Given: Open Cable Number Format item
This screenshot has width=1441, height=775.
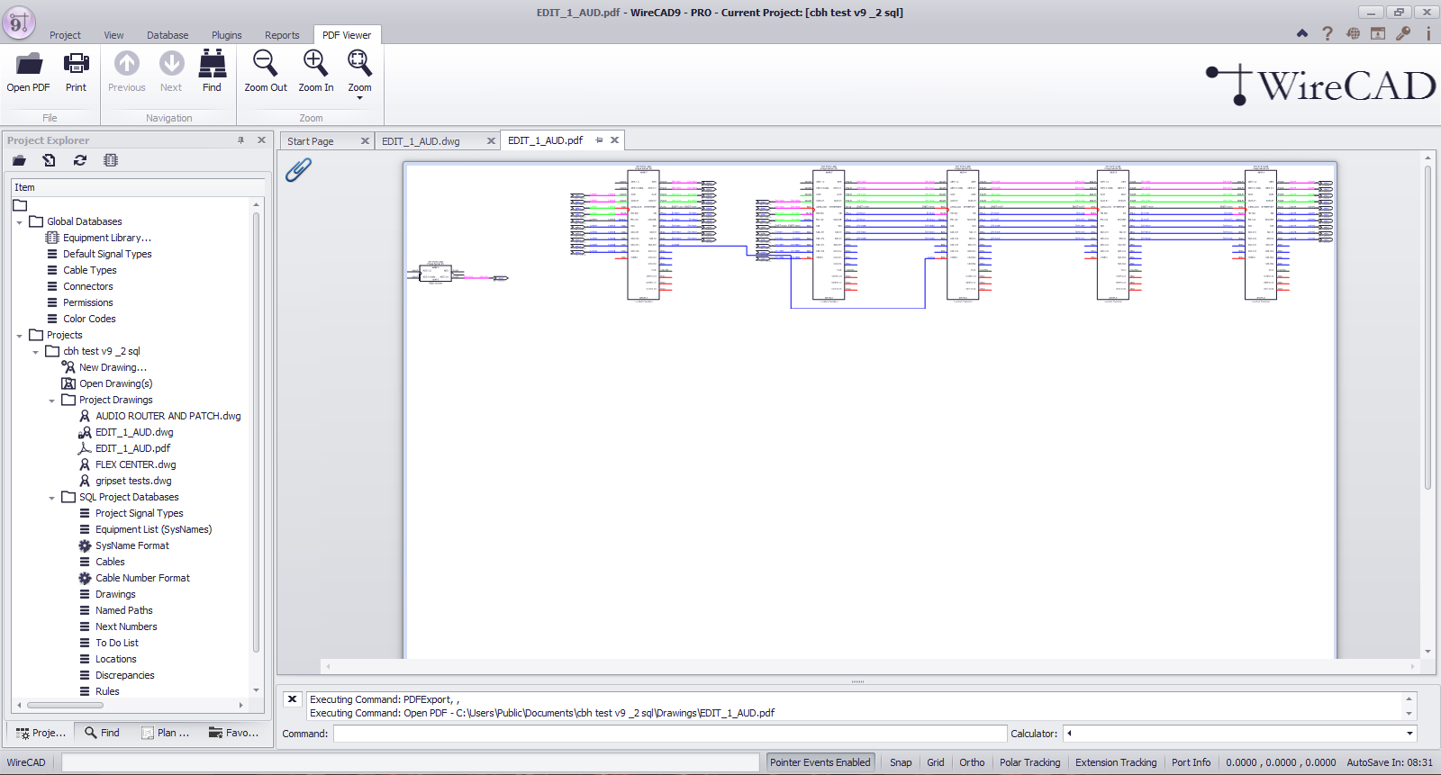Looking at the screenshot, I should click(142, 578).
